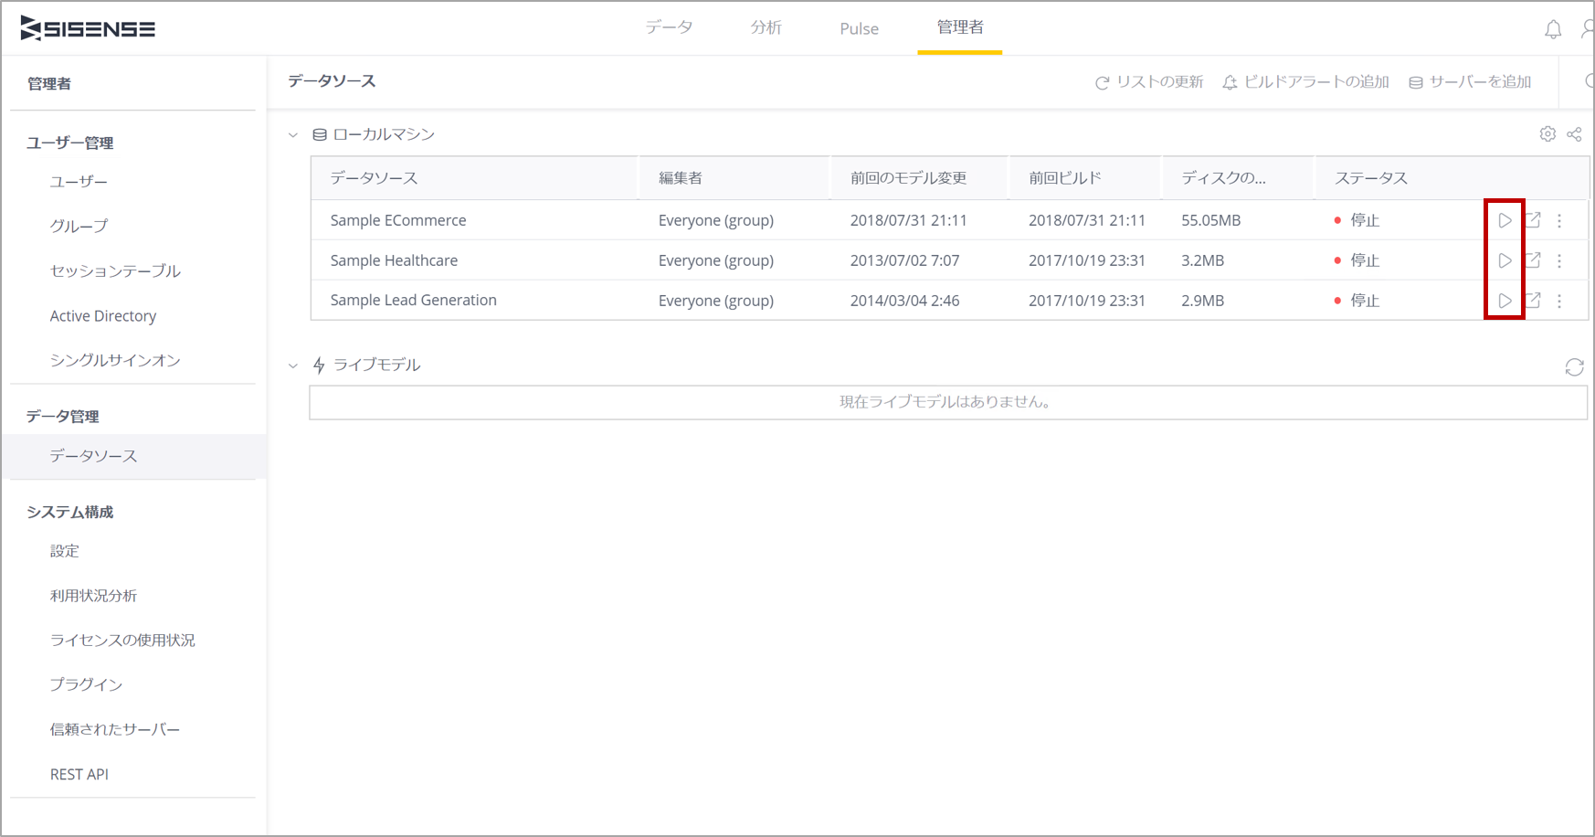
Task: Open Sample Healthcare in new window icon
Action: click(1533, 260)
